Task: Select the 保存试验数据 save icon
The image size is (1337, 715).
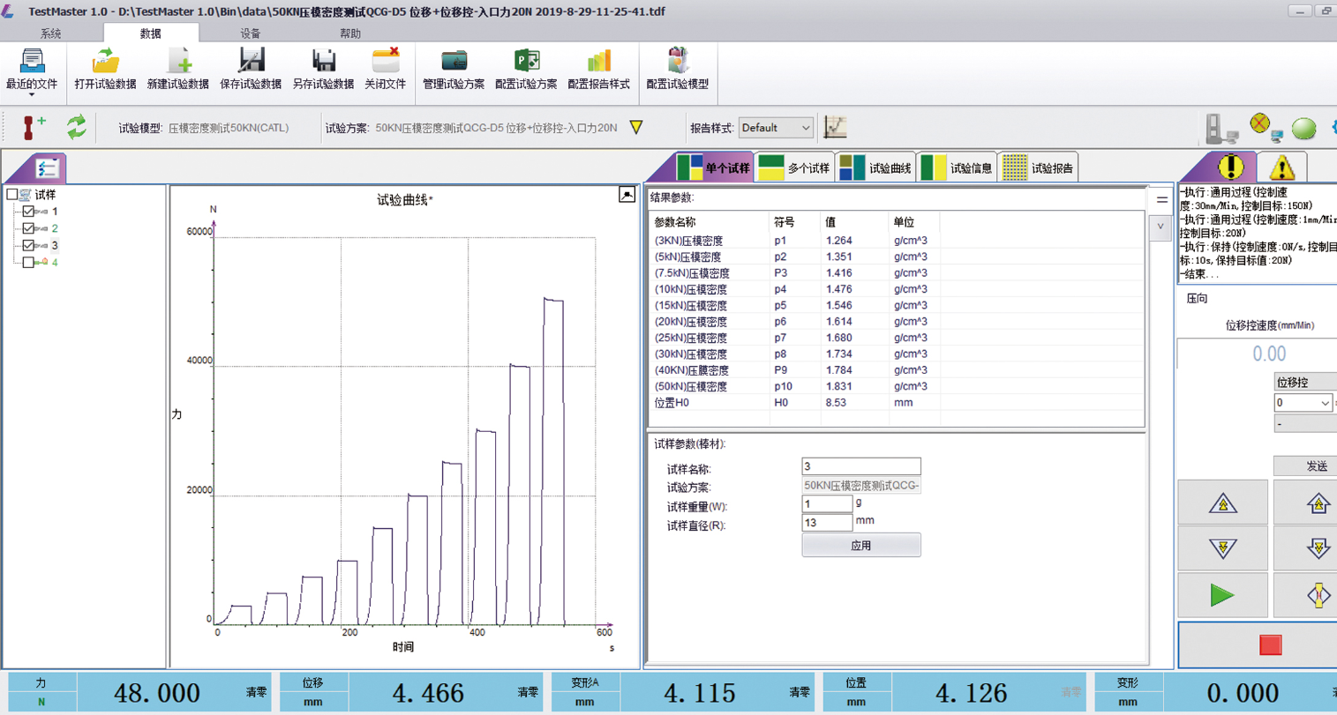Action: [x=252, y=69]
